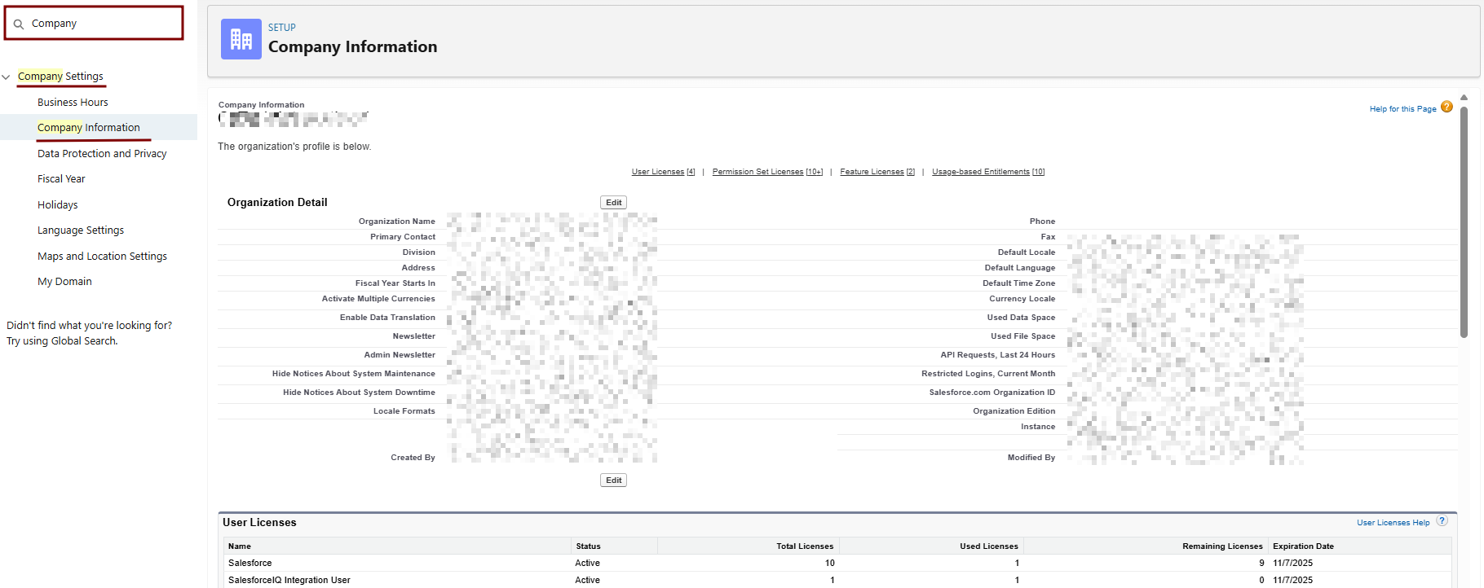Open Maps and Location Settings
Image resolution: width=1484 pixels, height=588 pixels.
tap(102, 257)
